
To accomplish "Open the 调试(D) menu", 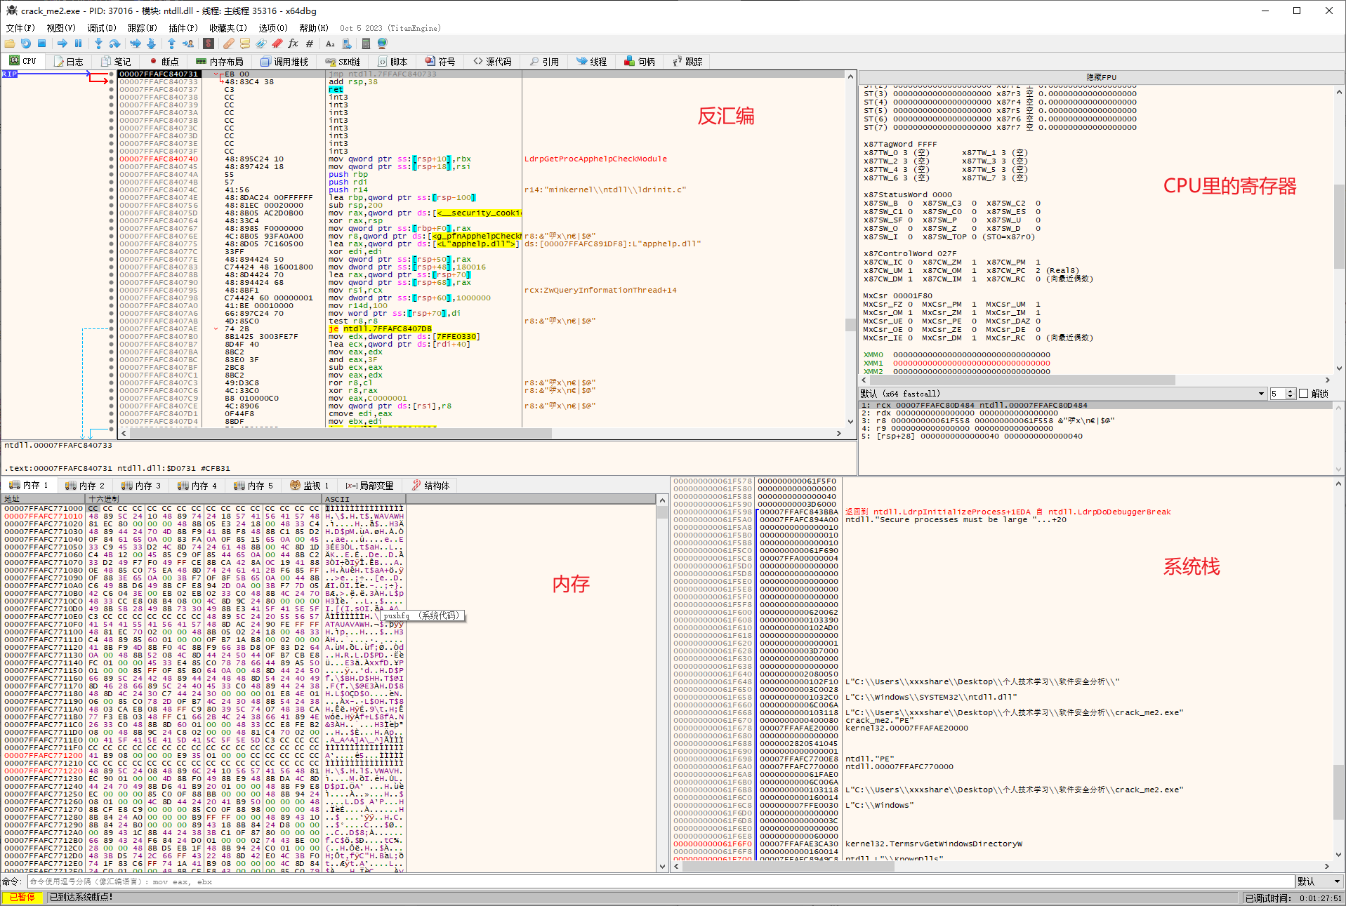I will click(x=102, y=28).
